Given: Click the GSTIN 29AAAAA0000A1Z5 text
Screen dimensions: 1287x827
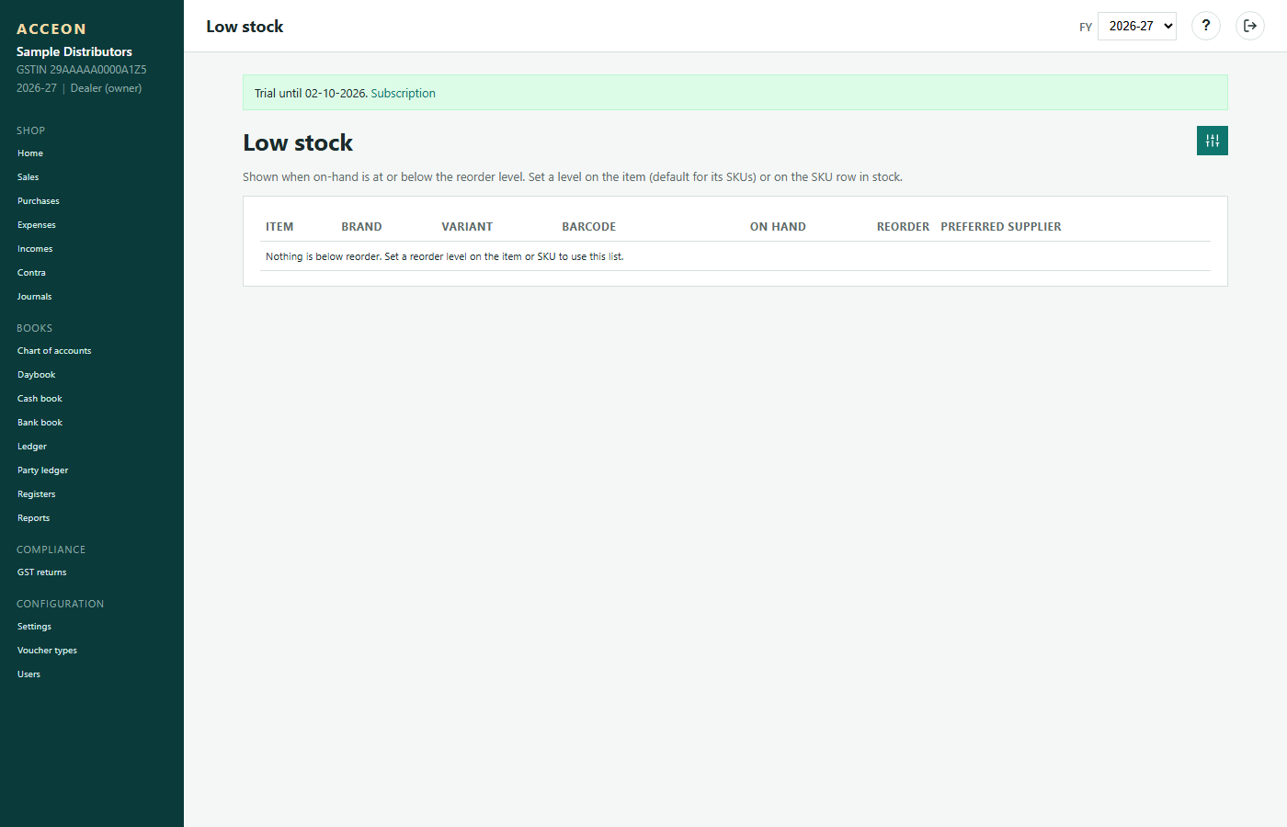Looking at the screenshot, I should 82,70.
